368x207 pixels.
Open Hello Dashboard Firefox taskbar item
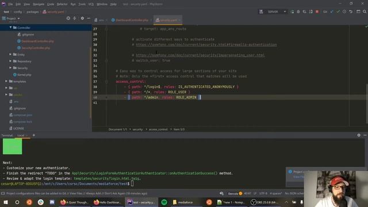click(x=108, y=202)
